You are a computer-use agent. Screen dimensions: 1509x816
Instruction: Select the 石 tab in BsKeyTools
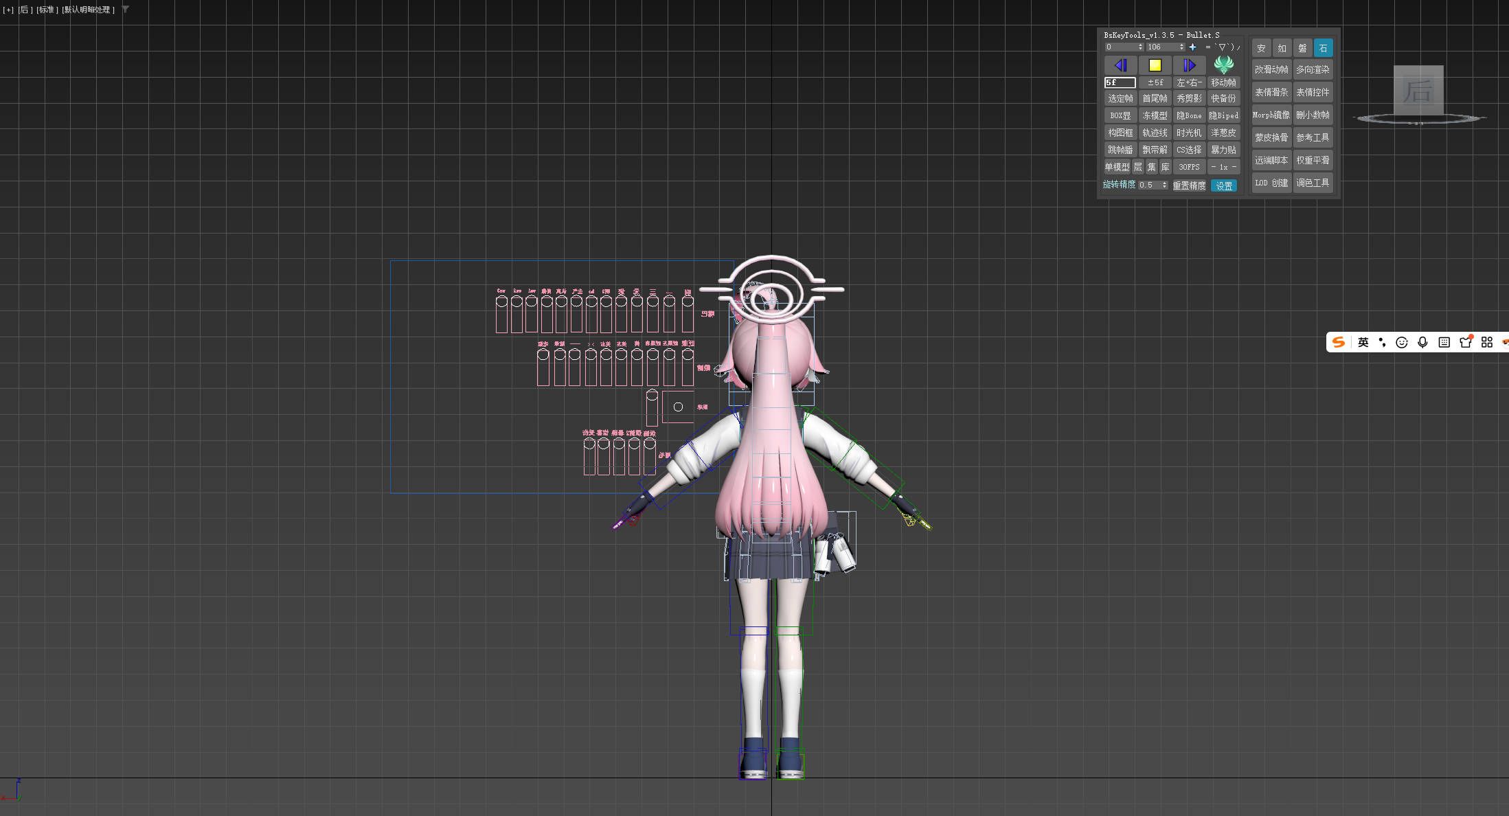[1323, 48]
